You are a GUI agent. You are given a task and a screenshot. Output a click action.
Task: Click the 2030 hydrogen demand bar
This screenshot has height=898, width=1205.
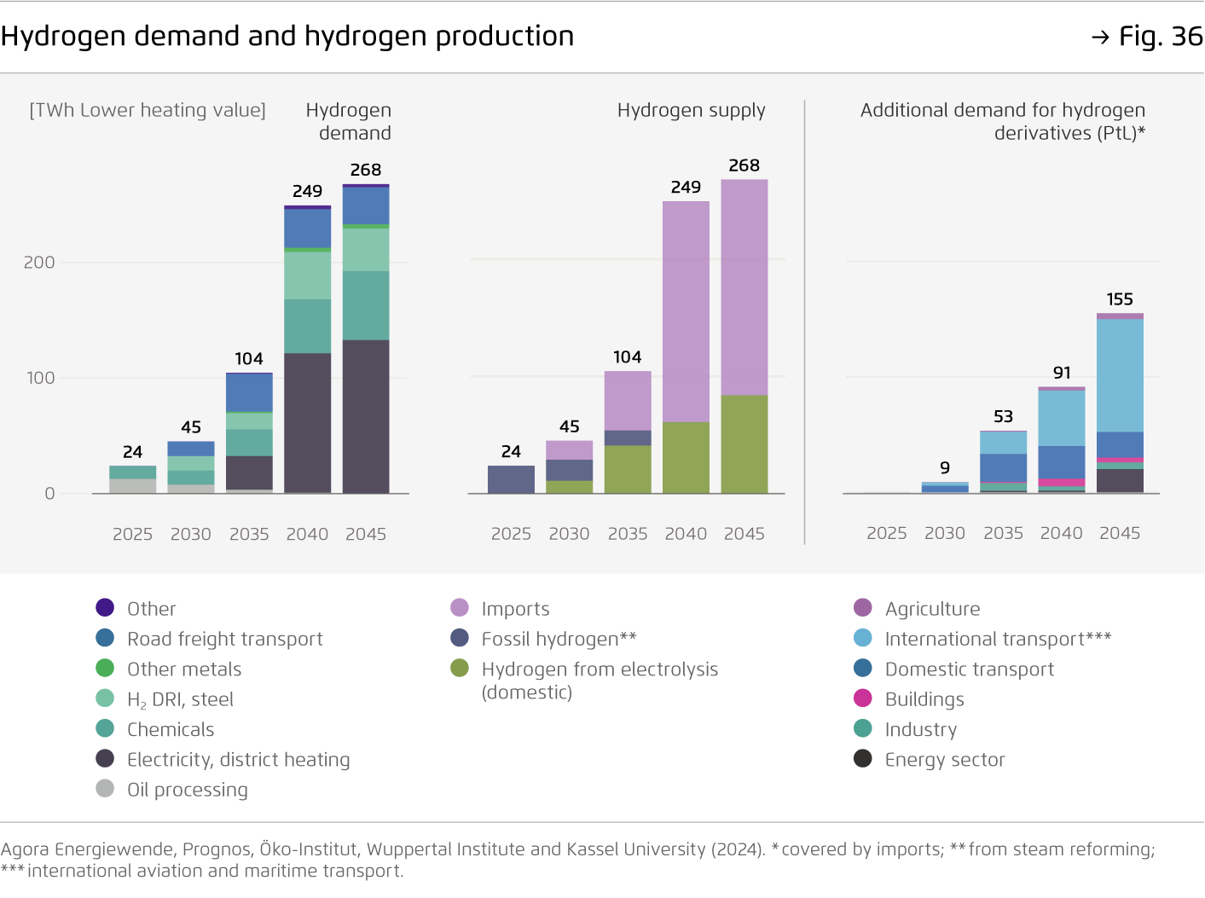[191, 467]
